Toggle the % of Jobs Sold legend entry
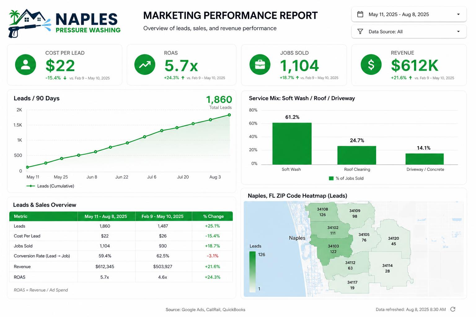The height and width of the screenshot is (317, 476). (346, 178)
